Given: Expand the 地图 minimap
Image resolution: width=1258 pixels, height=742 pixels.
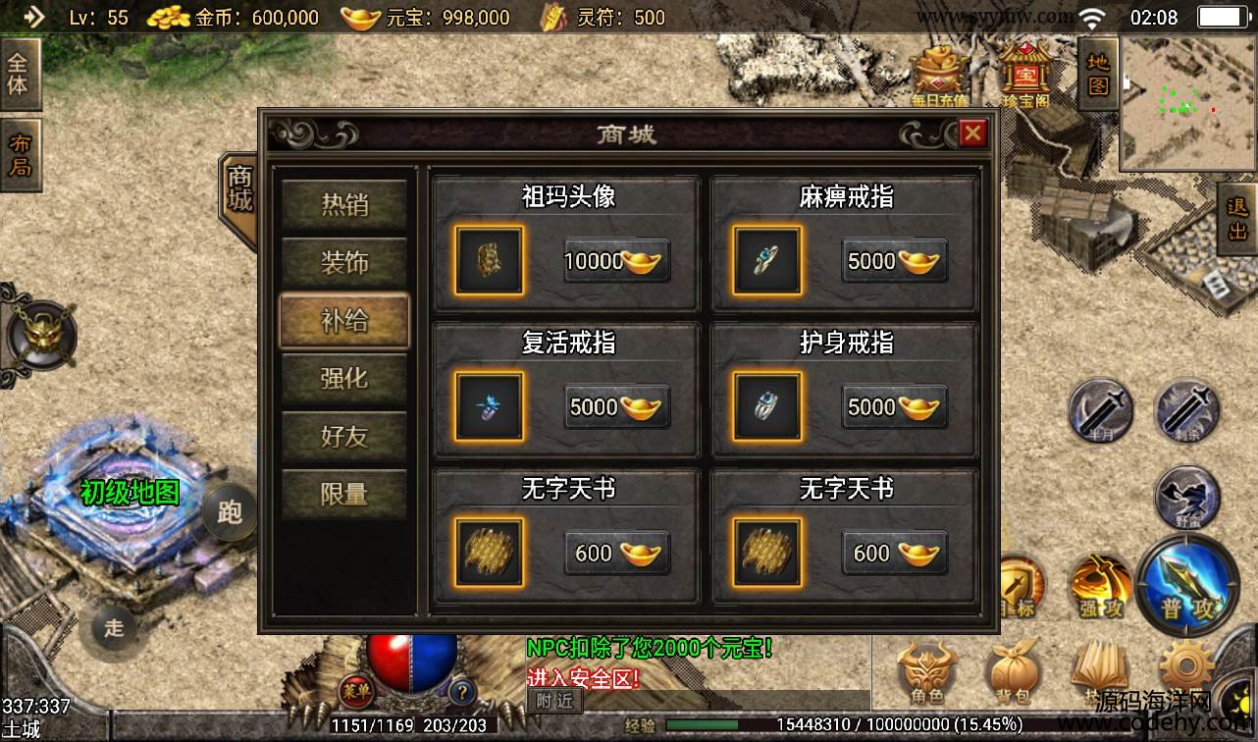Looking at the screenshot, I should [x=1097, y=75].
